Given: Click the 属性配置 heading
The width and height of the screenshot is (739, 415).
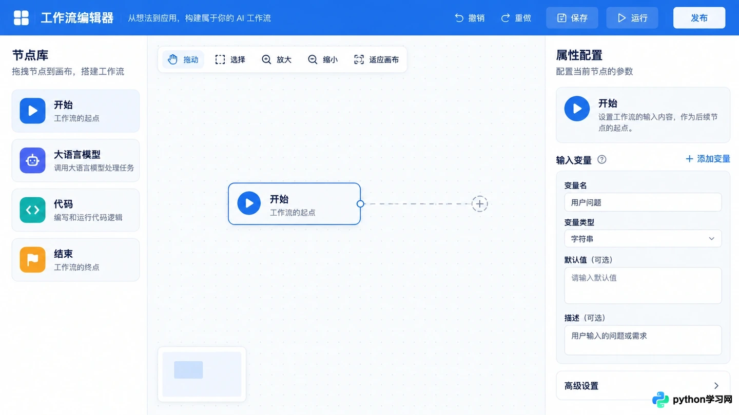Looking at the screenshot, I should 579,55.
